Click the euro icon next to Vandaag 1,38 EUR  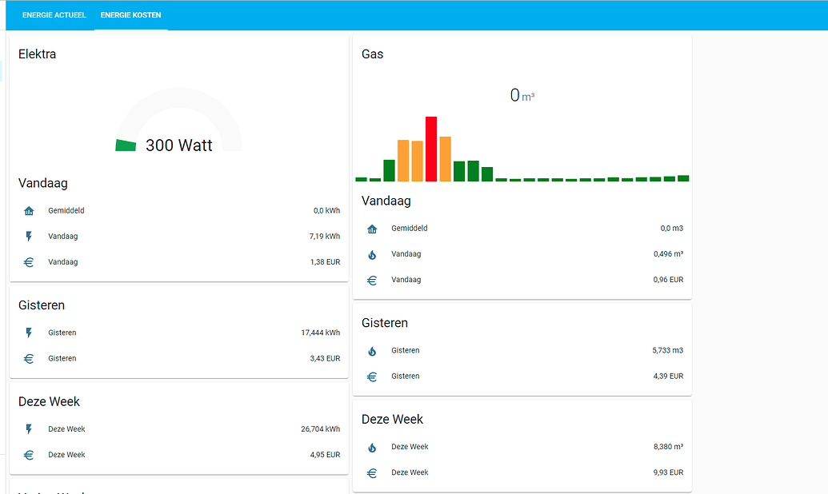(x=29, y=261)
